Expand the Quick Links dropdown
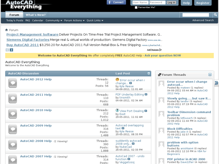 (x=95, y=20)
